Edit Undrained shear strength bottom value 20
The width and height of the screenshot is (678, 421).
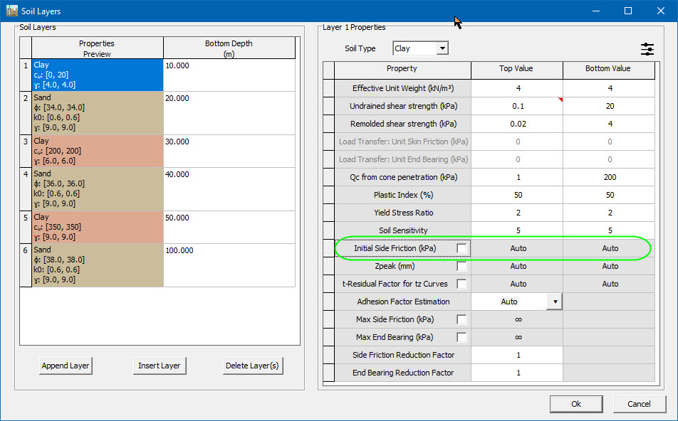(x=609, y=106)
